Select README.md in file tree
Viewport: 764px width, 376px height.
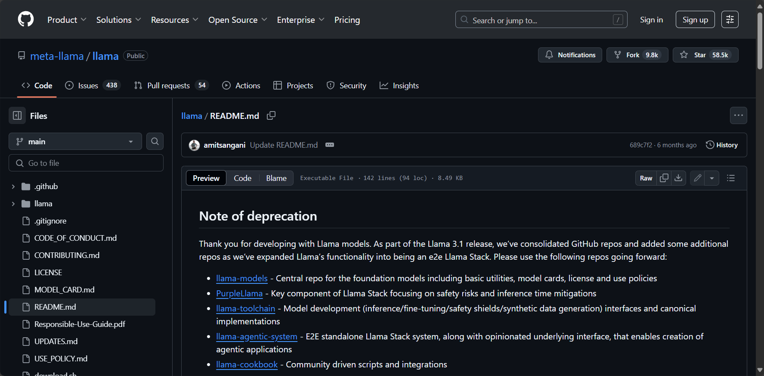point(82,307)
